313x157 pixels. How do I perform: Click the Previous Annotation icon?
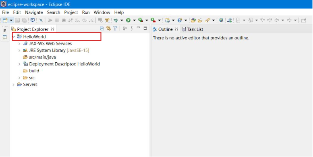pos(251,20)
